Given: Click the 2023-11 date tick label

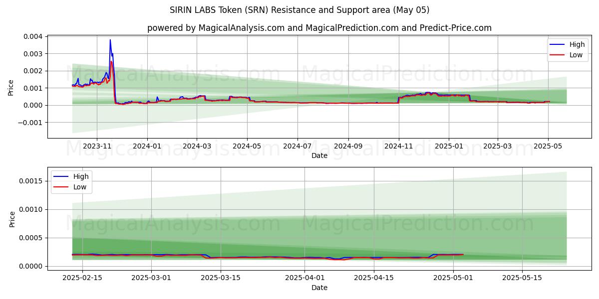Looking at the screenshot, I should [97, 147].
